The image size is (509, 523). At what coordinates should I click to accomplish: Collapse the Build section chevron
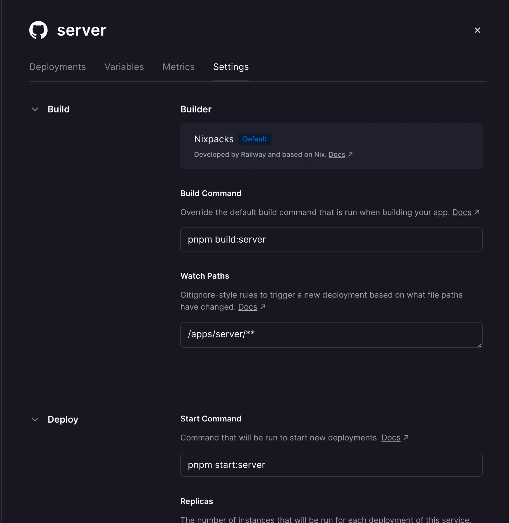pyautogui.click(x=35, y=109)
